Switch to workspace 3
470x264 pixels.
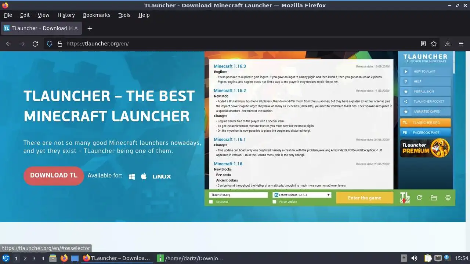coord(34,258)
